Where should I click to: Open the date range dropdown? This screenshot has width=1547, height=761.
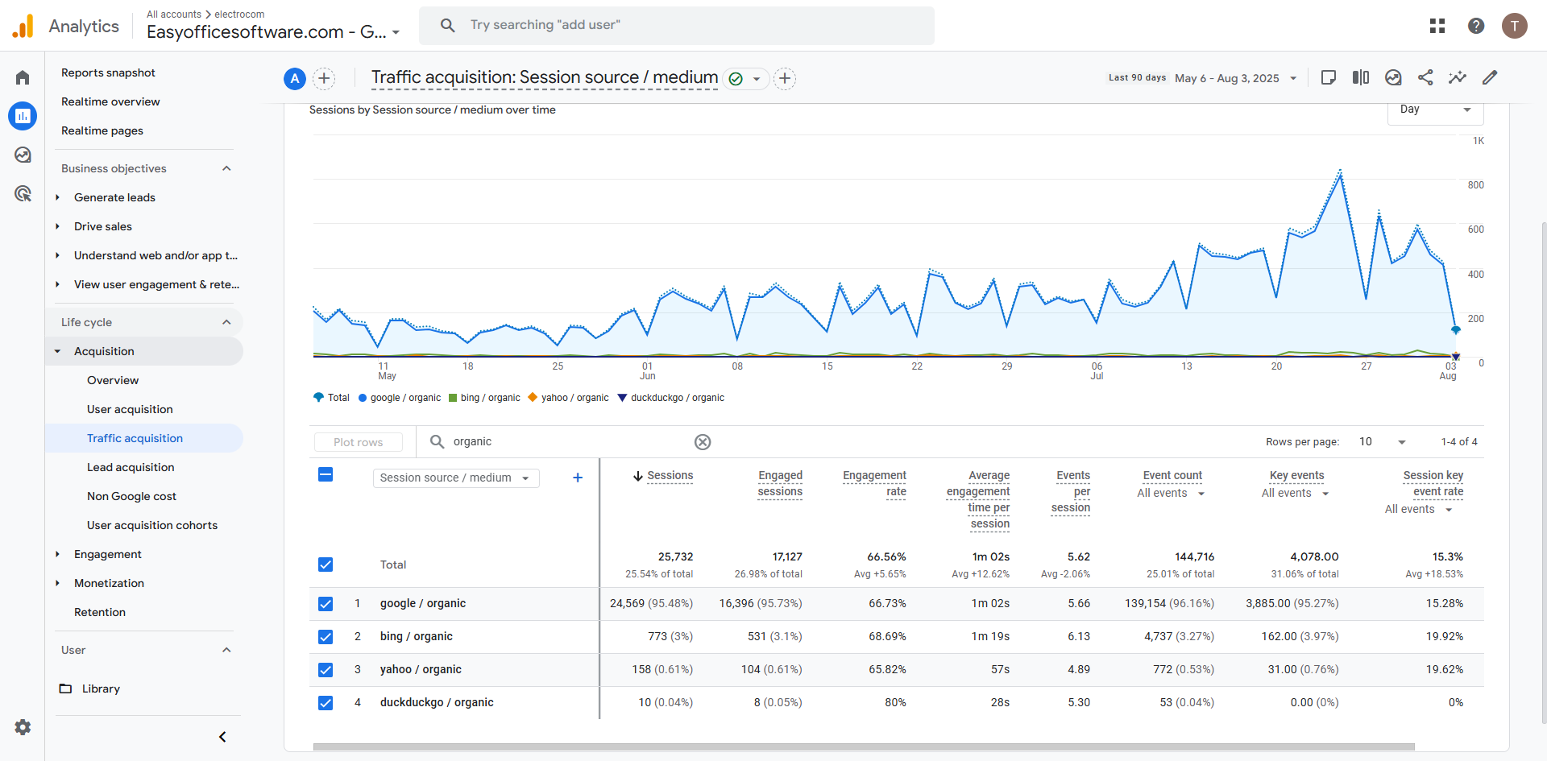1236,78
